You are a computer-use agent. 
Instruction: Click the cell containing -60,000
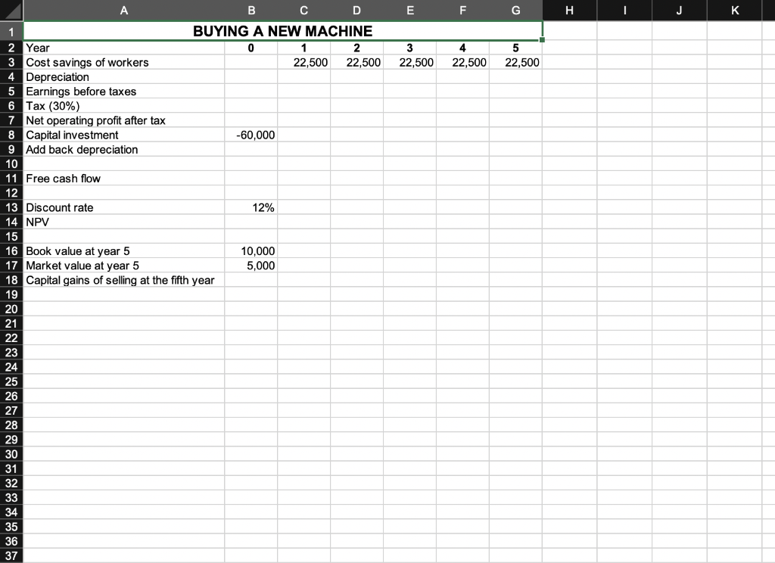251,135
